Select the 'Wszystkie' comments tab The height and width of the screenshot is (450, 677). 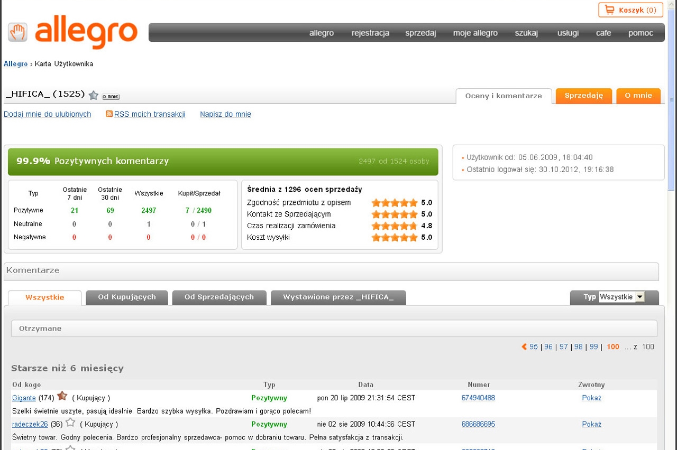tap(45, 297)
